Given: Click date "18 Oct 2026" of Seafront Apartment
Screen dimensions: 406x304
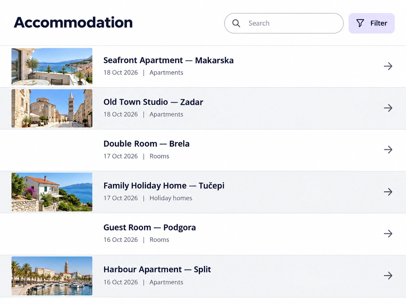Looking at the screenshot, I should point(121,73).
